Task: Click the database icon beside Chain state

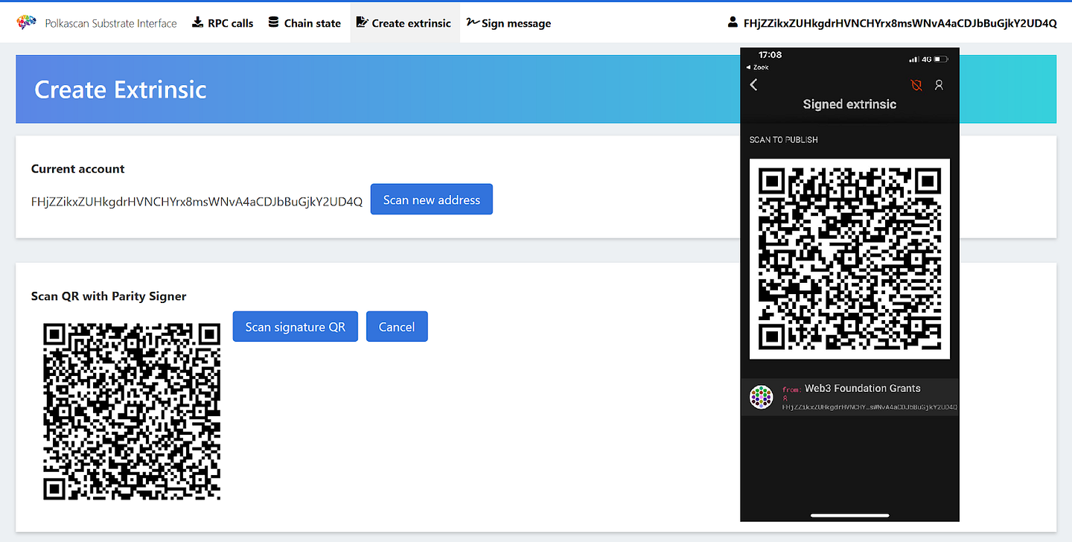Action: click(x=274, y=22)
